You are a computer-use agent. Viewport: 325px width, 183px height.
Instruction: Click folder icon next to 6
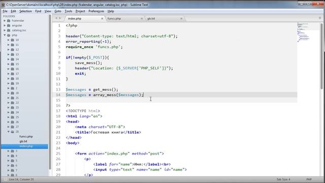(12, 165)
